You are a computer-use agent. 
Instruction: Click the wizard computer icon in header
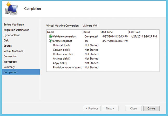[x=11, y=9]
